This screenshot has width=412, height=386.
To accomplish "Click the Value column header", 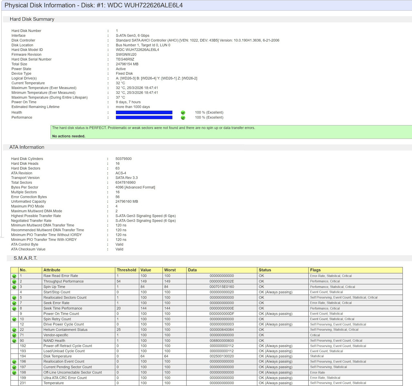I will tap(151, 270).
